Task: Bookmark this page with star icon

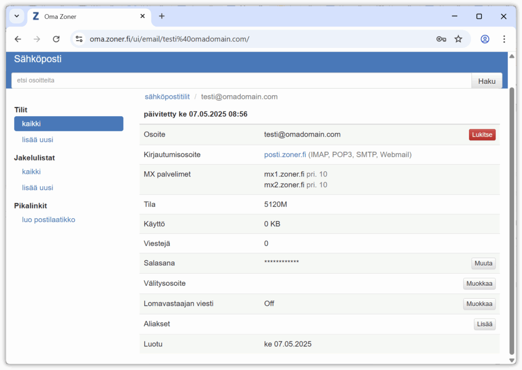Action: click(458, 39)
